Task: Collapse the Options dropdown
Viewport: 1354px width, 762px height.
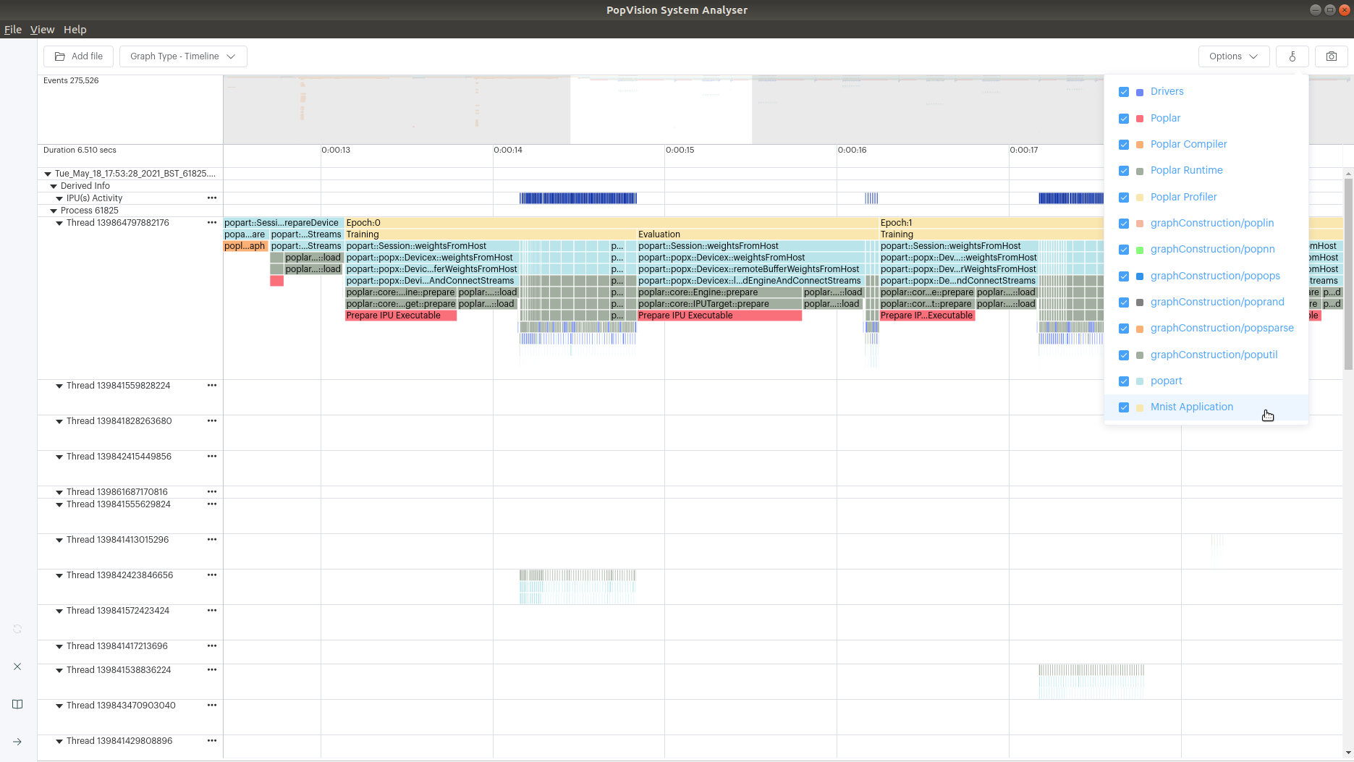Action: click(x=1233, y=56)
